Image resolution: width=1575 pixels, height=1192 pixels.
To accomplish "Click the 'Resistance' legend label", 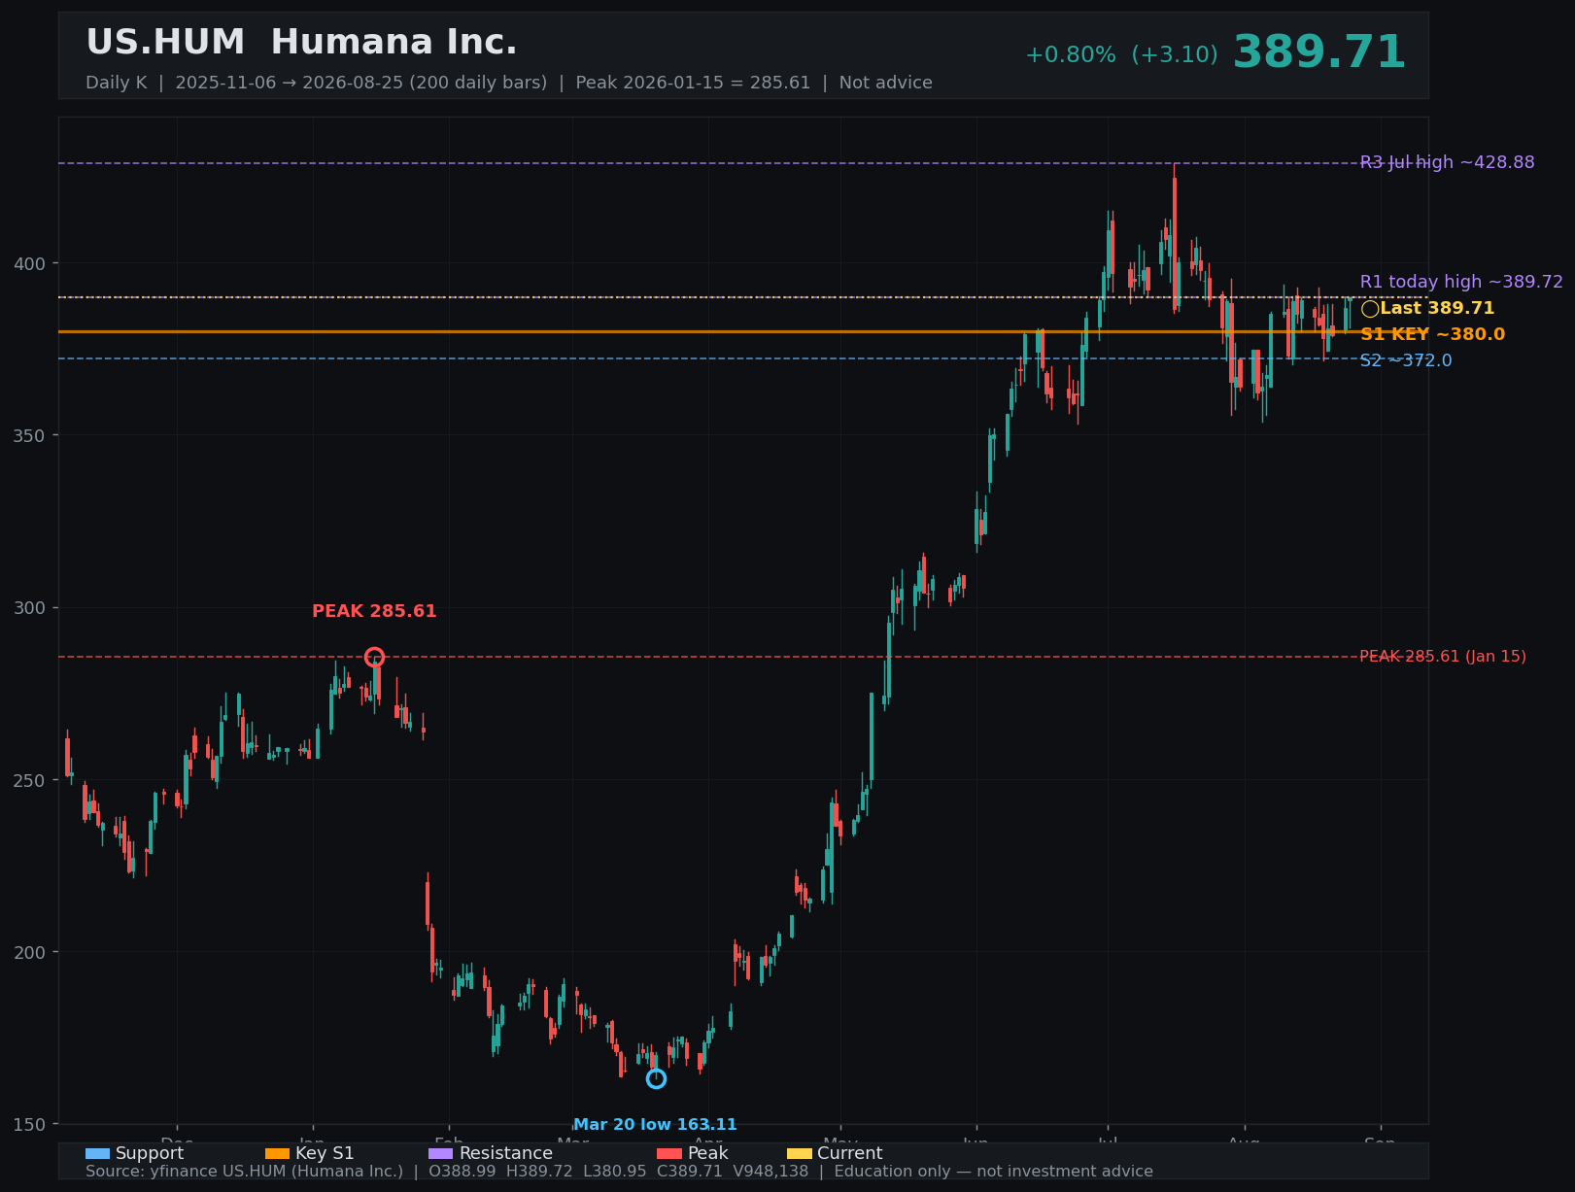I will coord(506,1153).
